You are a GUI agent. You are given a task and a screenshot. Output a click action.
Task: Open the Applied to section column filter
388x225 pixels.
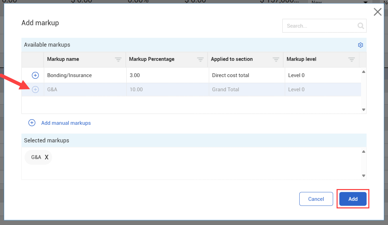tap(276, 59)
